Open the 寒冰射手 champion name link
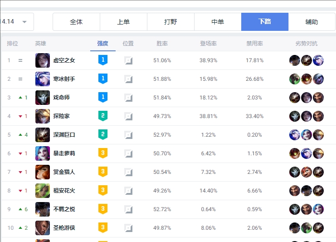This screenshot has width=336, height=242. click(64, 79)
